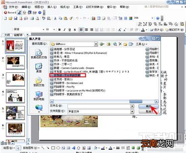Click the file list horizontal scrollbar thumb

(x=136, y=101)
